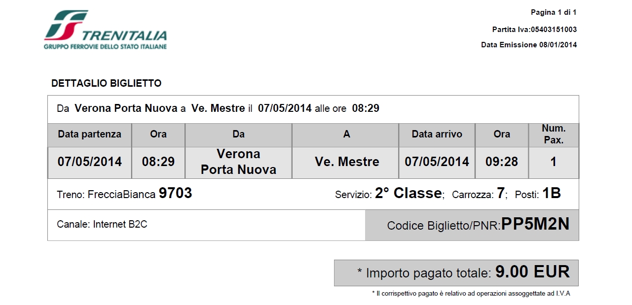Click train number 9703
Image resolution: width=632 pixels, height=305 pixels.
coord(175,194)
